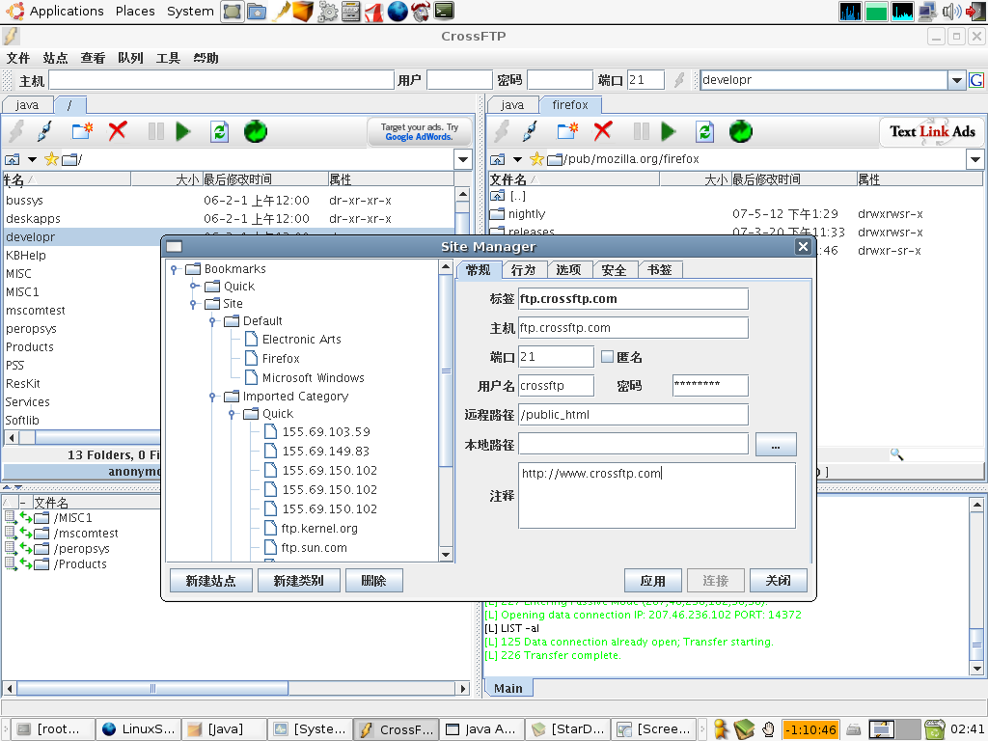
Task: Click connect plug icon in left pane toolbar
Action: tap(44, 131)
